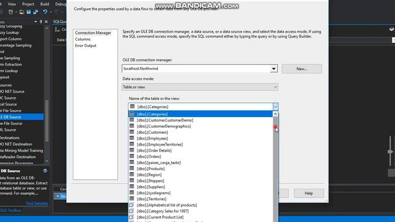
Task: Close the SSIS Toolbox panel
Action: point(46,22)
